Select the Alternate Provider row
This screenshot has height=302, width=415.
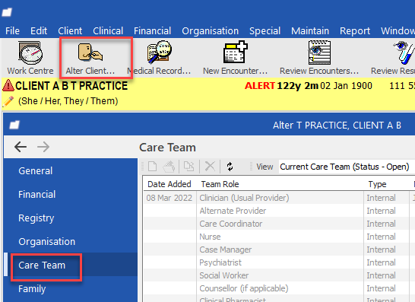point(279,211)
